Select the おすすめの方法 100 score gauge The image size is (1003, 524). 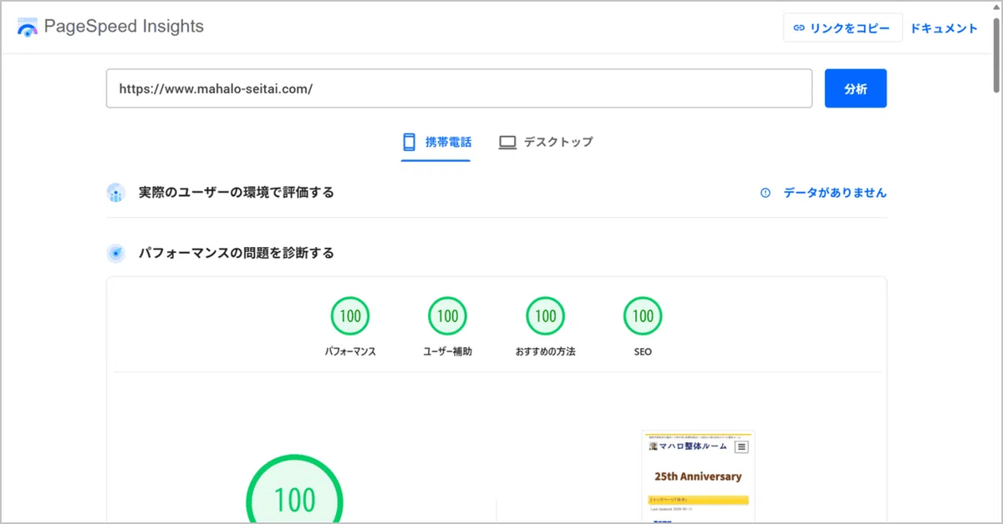[x=546, y=316]
